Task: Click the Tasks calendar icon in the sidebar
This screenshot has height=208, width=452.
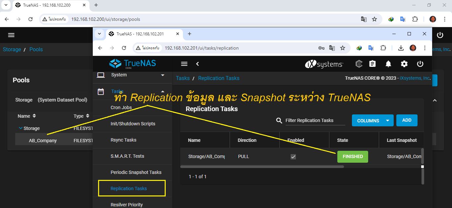Action: (x=101, y=92)
